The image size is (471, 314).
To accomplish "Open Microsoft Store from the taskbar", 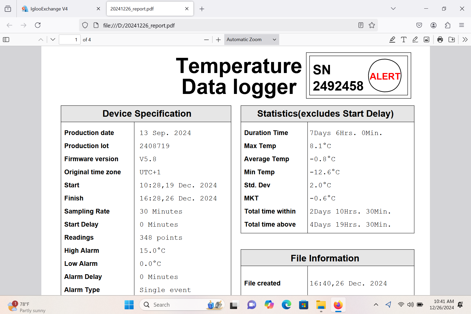I will 304,305.
